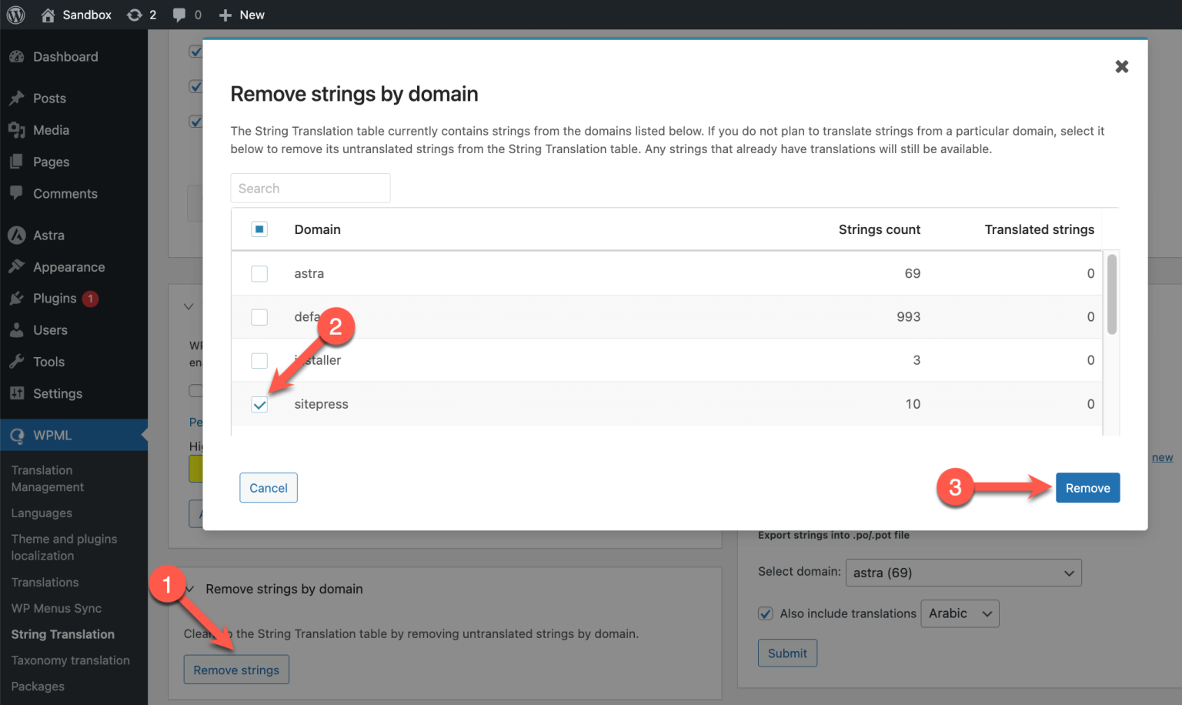This screenshot has height=705, width=1182.
Task: Click the Astra theme icon in sidebar
Action: pyautogui.click(x=17, y=235)
